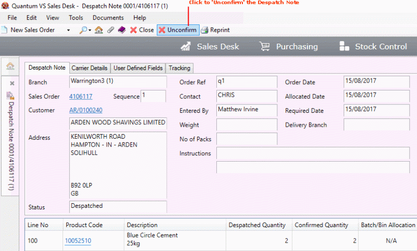
Task: Click Unconfirm to unconfirm the Despatch Note
Action: (x=178, y=30)
